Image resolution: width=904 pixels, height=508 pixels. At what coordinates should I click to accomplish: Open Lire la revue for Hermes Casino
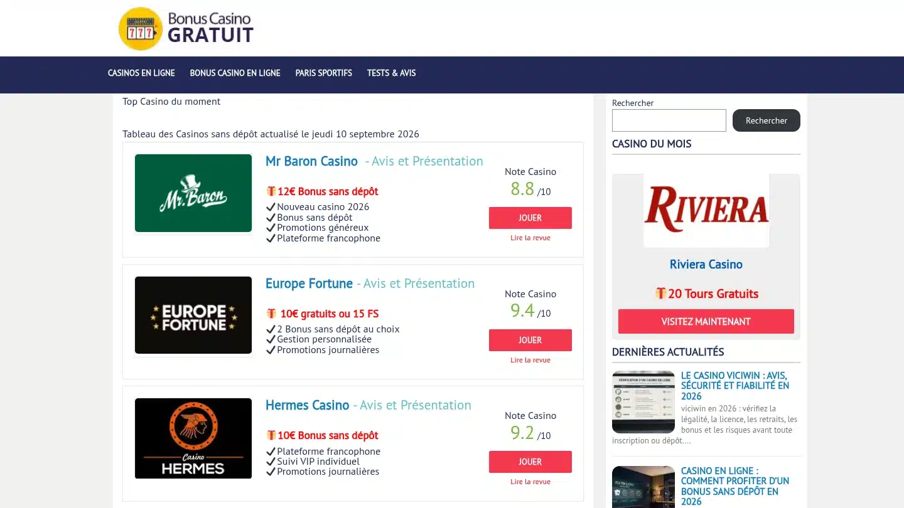(x=530, y=482)
